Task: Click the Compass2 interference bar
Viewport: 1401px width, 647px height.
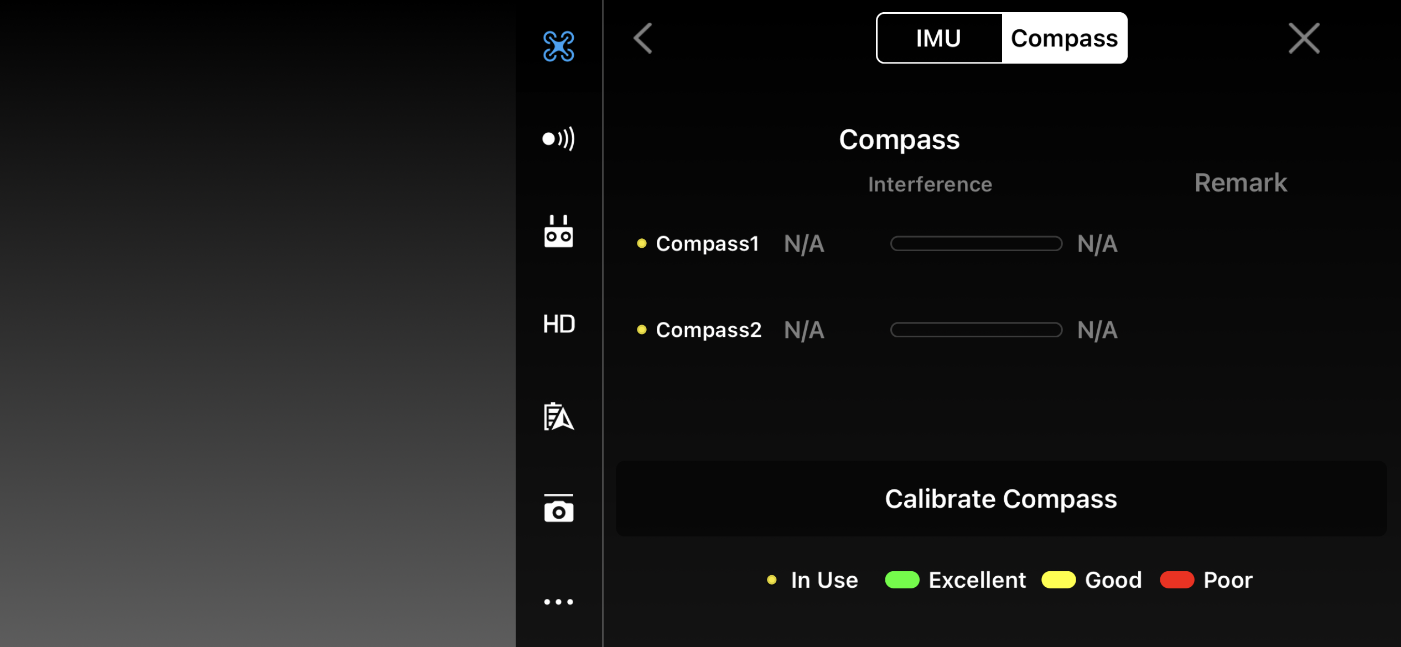Action: pyautogui.click(x=976, y=330)
